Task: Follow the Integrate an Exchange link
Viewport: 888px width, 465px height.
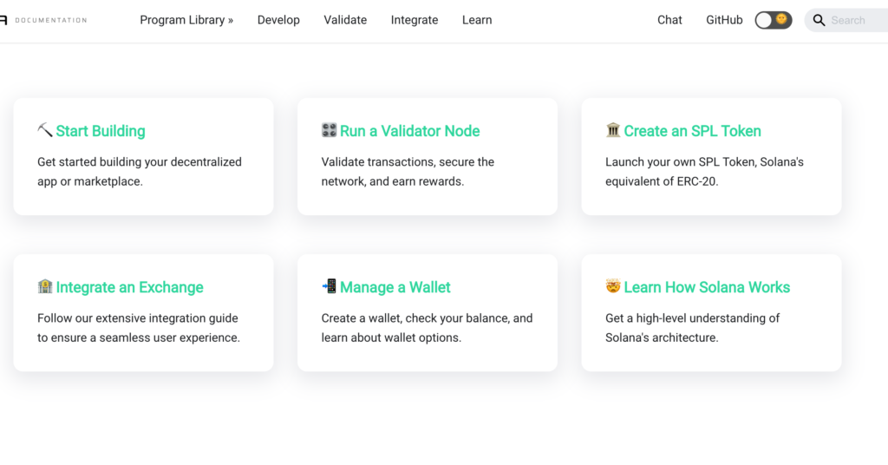Action: (x=129, y=287)
